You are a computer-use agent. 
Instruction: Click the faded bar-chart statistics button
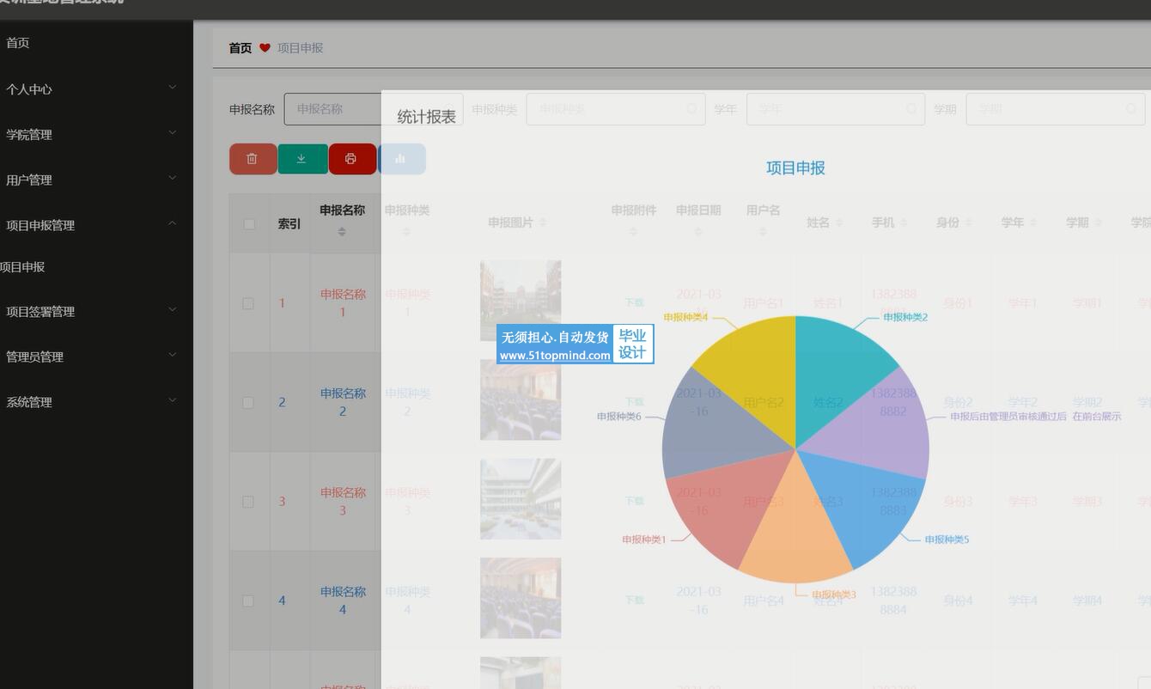point(401,159)
